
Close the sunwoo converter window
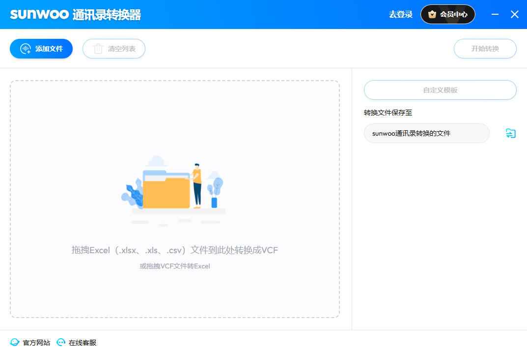tap(515, 14)
